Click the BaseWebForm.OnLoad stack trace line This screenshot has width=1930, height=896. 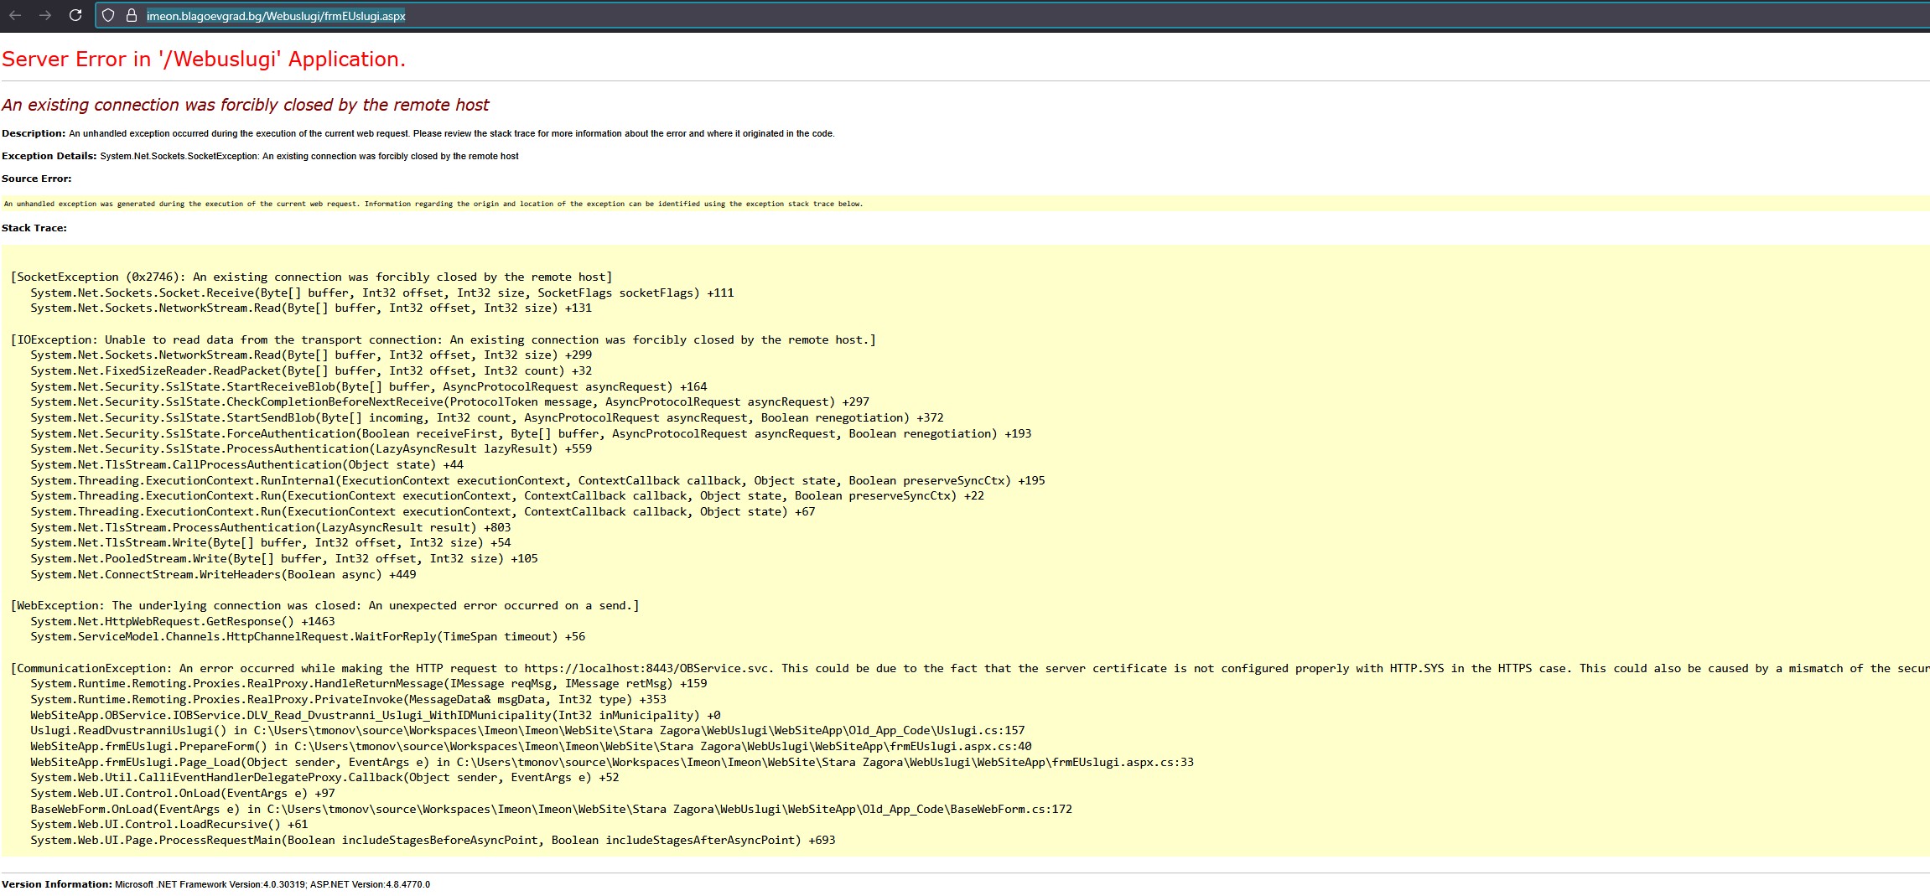551,809
